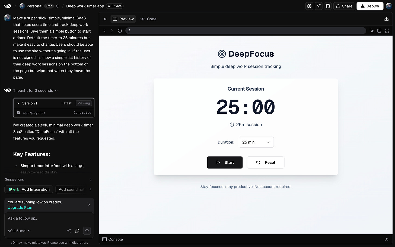Click the Add sound notification suggestion
395x247 pixels.
72,189
